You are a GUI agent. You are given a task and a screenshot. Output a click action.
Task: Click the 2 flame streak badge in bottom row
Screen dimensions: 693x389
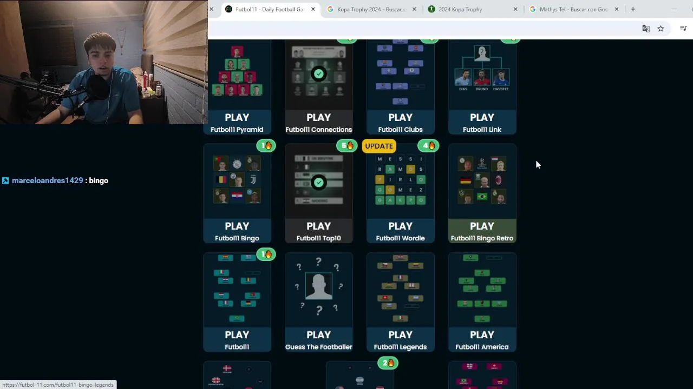point(388,363)
